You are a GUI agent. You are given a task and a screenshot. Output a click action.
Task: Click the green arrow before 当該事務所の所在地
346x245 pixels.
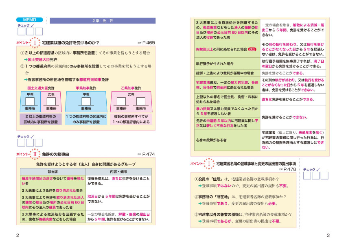(26, 79)
